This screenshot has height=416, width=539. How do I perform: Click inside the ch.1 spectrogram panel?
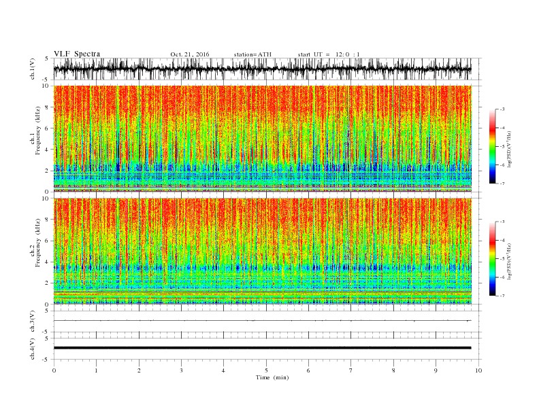click(262, 138)
